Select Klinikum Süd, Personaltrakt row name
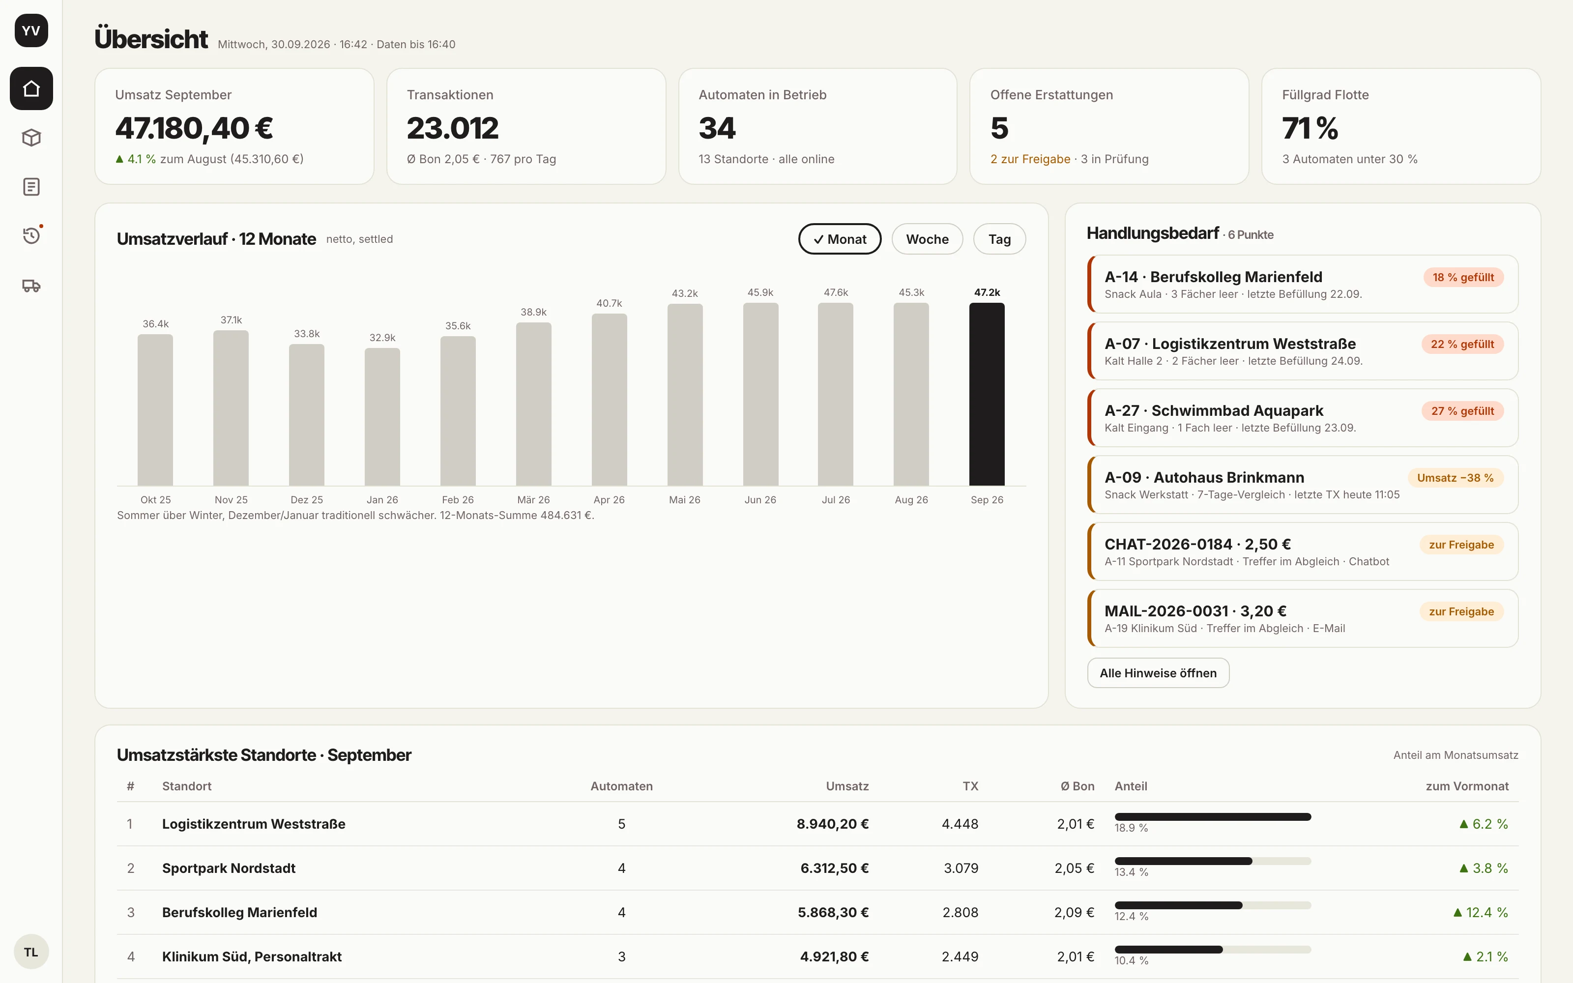Screen dimensions: 1573x983 252,956
